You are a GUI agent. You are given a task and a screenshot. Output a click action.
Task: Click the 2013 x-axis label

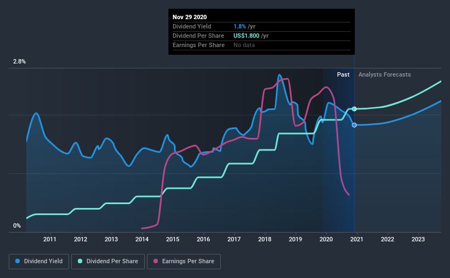[x=111, y=239]
